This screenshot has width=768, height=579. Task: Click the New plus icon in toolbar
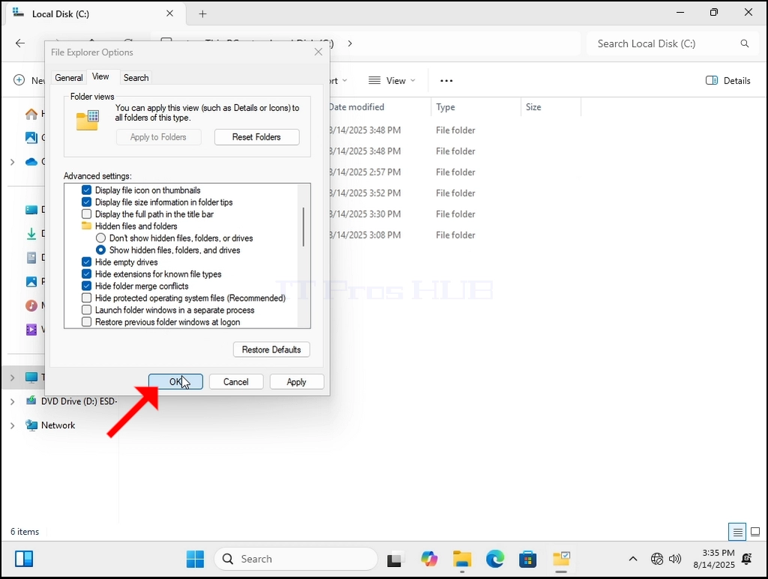[19, 80]
